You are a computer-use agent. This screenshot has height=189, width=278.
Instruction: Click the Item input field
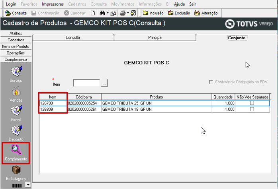[x=86, y=83]
